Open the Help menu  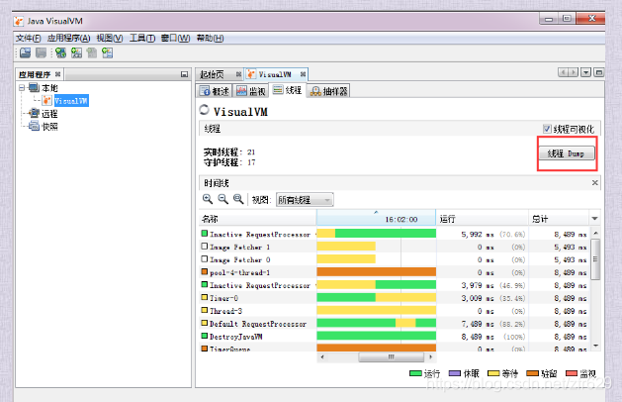(x=211, y=39)
